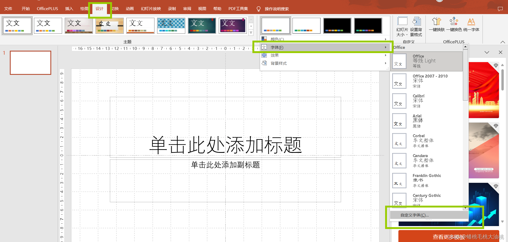Open the 背景样式 menu entry
This screenshot has height=242, width=508.
click(x=278, y=63)
